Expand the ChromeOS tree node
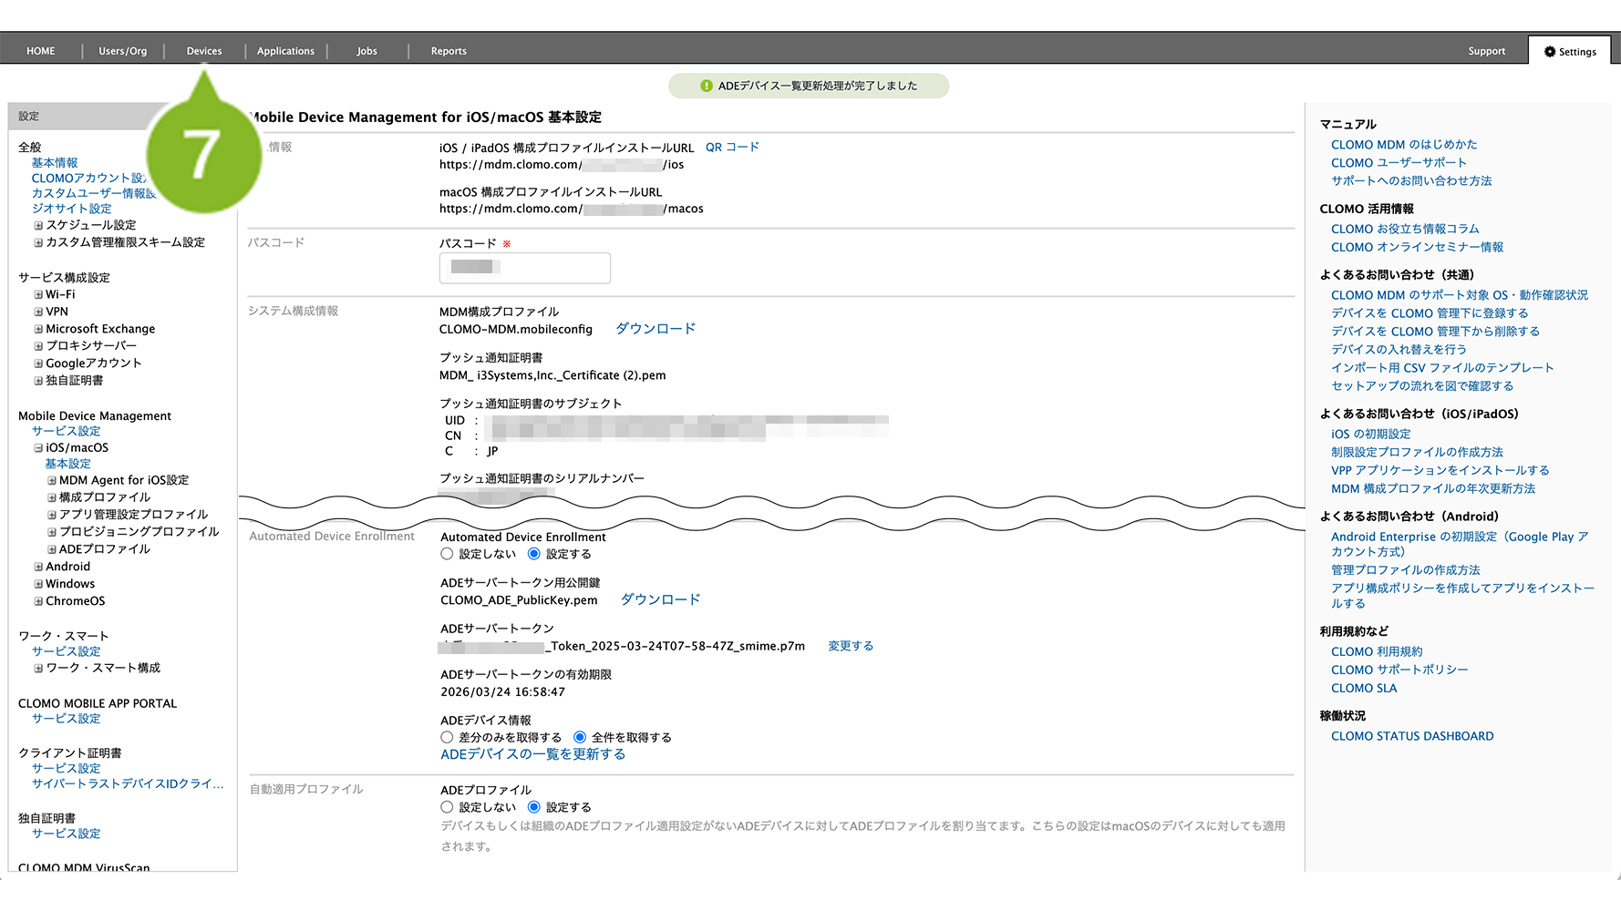Viewport: 1621px width, 911px height. [38, 601]
